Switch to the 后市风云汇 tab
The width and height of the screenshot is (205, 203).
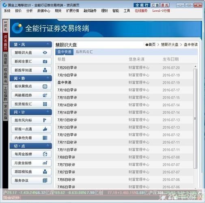point(84,52)
